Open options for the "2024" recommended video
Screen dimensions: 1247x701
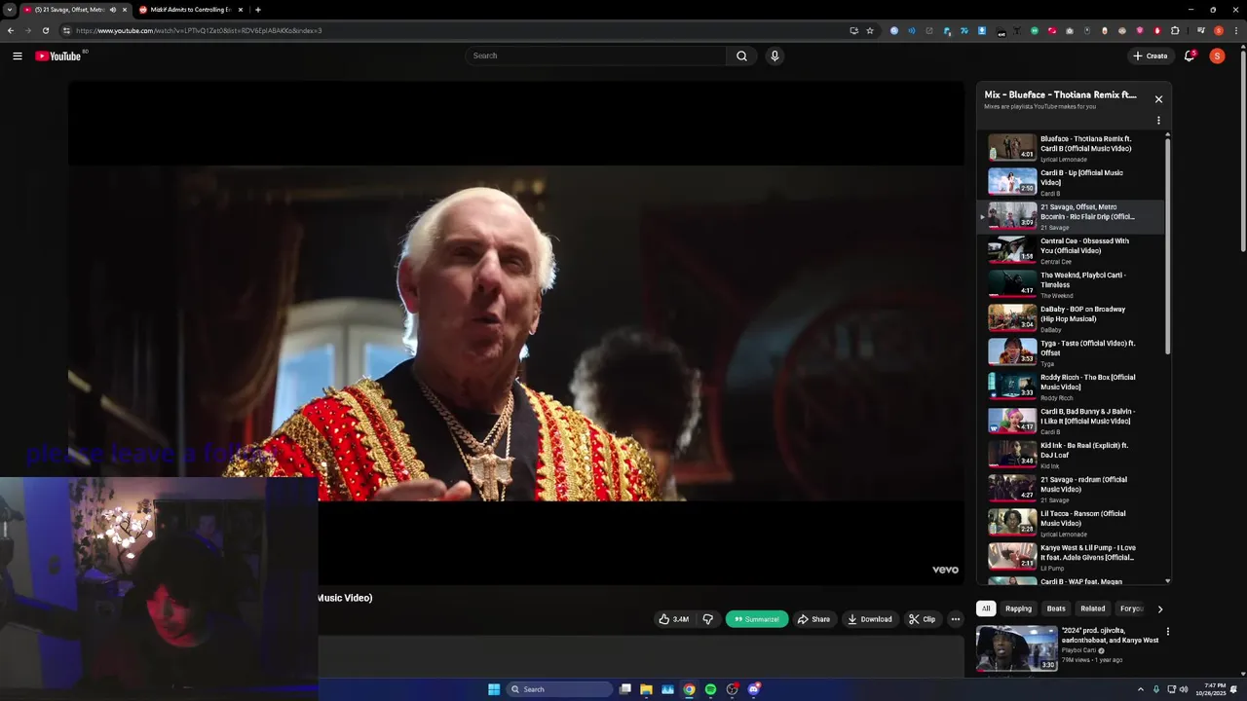tap(1168, 632)
